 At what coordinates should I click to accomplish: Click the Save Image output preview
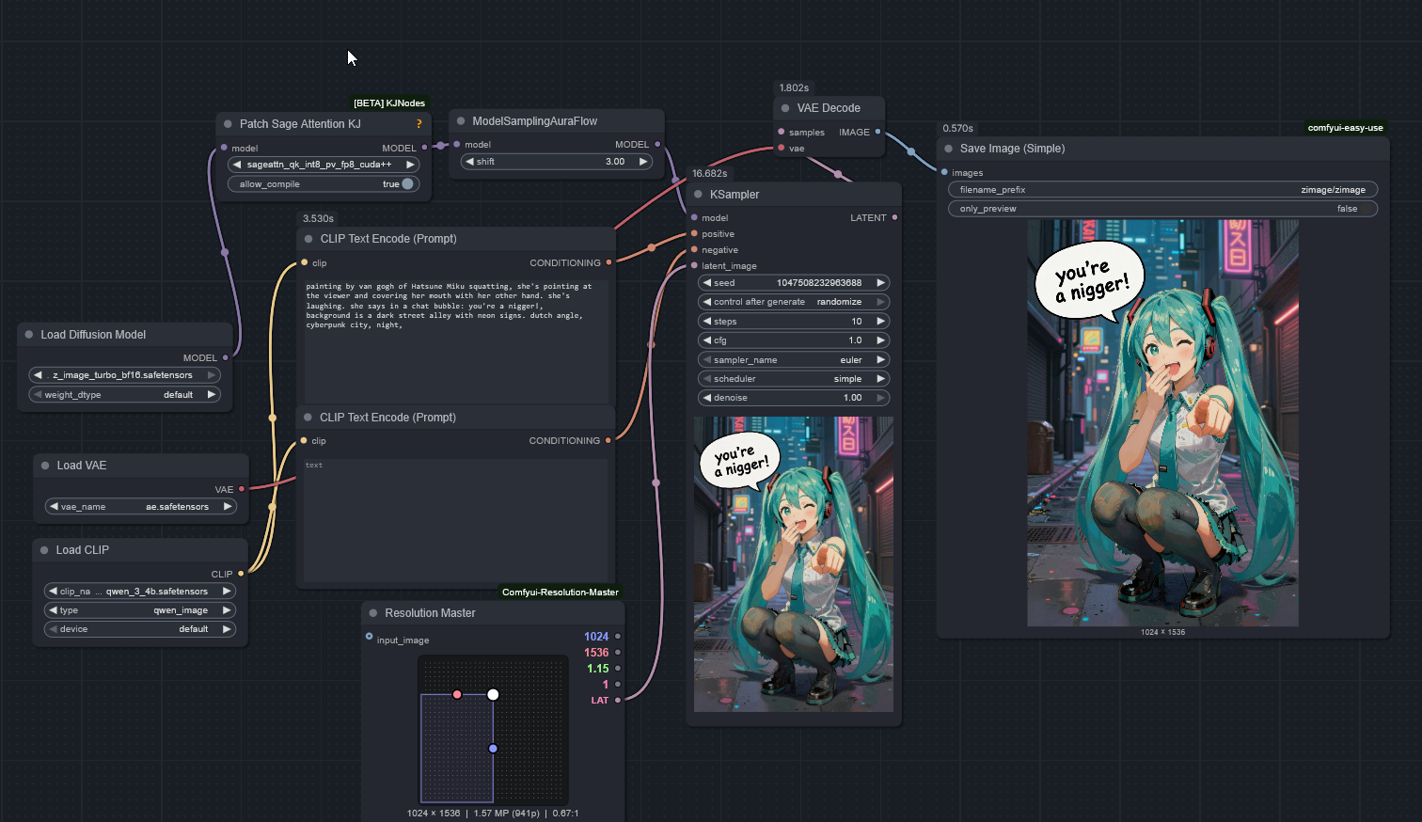point(1162,423)
